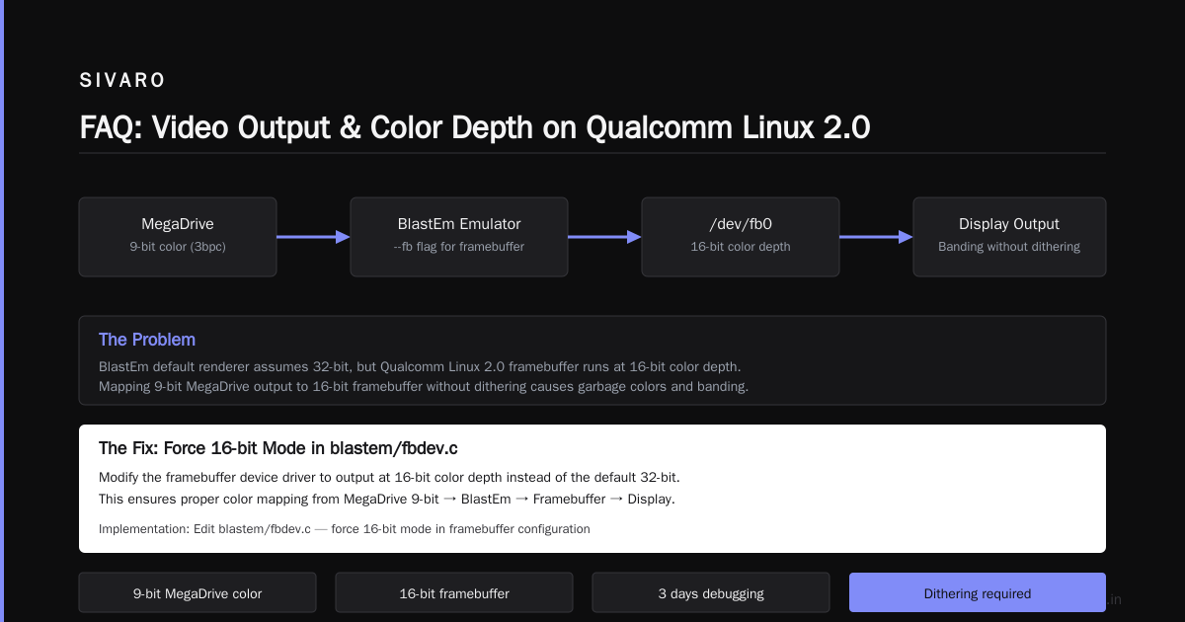Select the 9-bit MegaDrive color chip
The height and width of the screenshot is (622, 1185).
197,593
